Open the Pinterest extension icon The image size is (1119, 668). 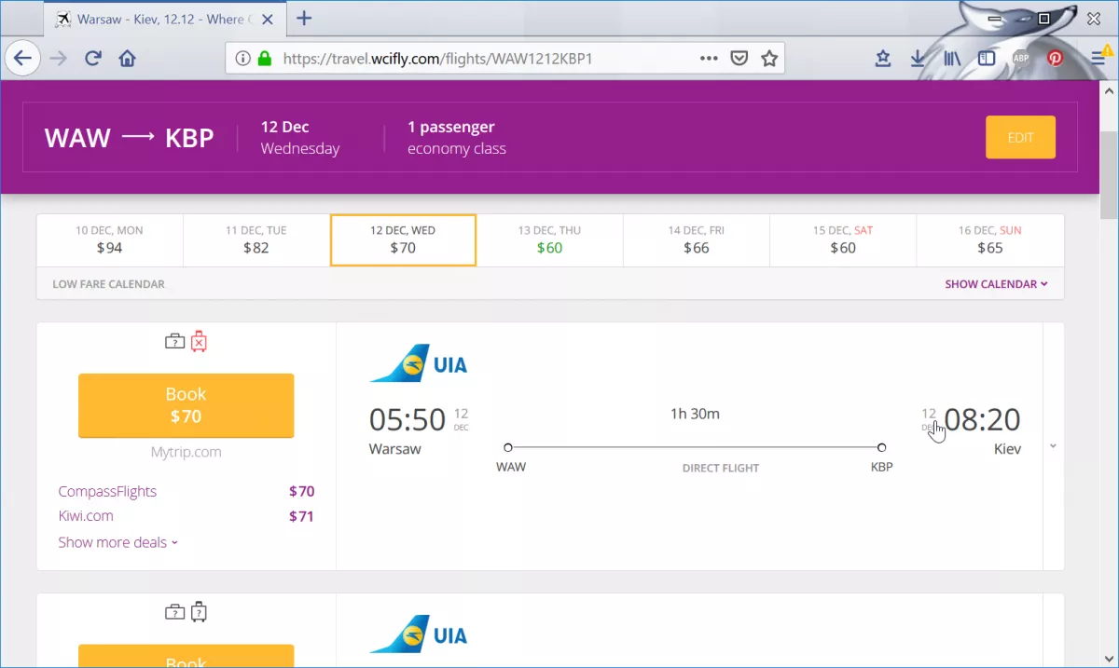(x=1055, y=58)
